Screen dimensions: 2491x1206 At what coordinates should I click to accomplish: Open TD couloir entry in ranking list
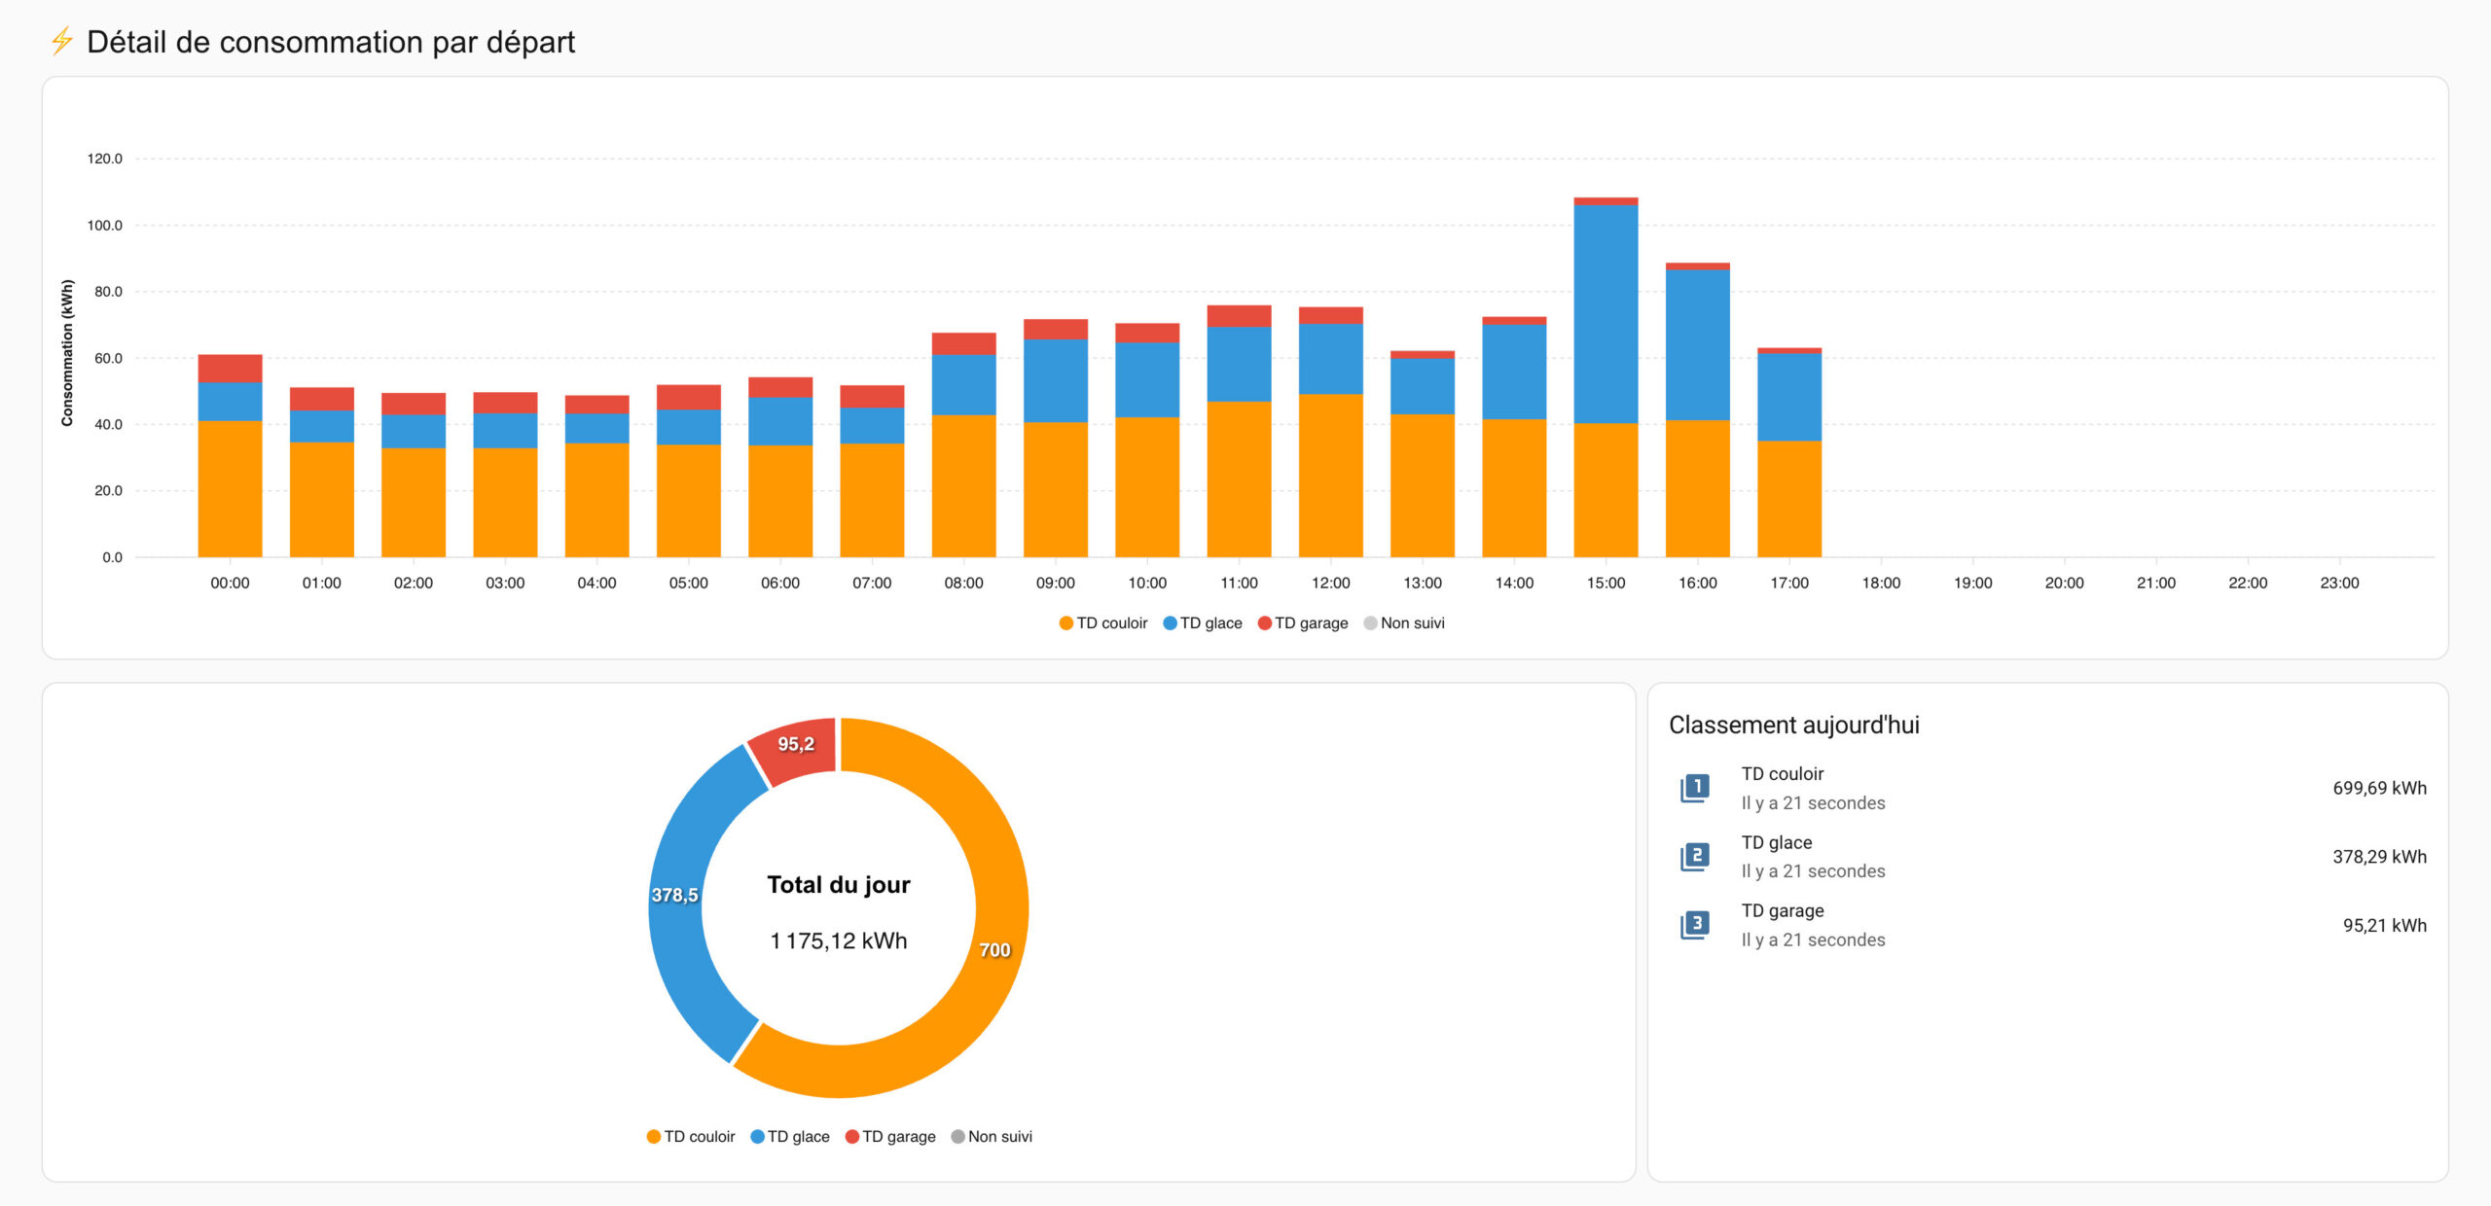[1783, 774]
